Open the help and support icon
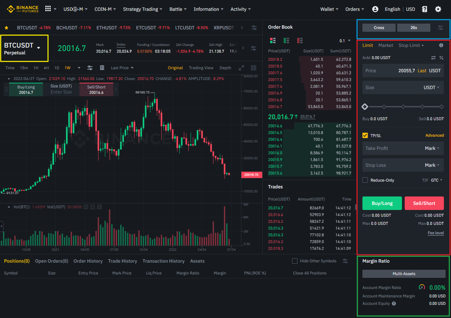 click(x=424, y=9)
